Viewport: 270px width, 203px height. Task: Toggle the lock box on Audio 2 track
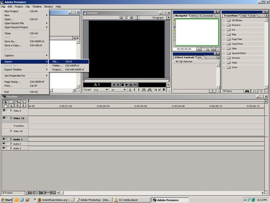click(x=7, y=143)
